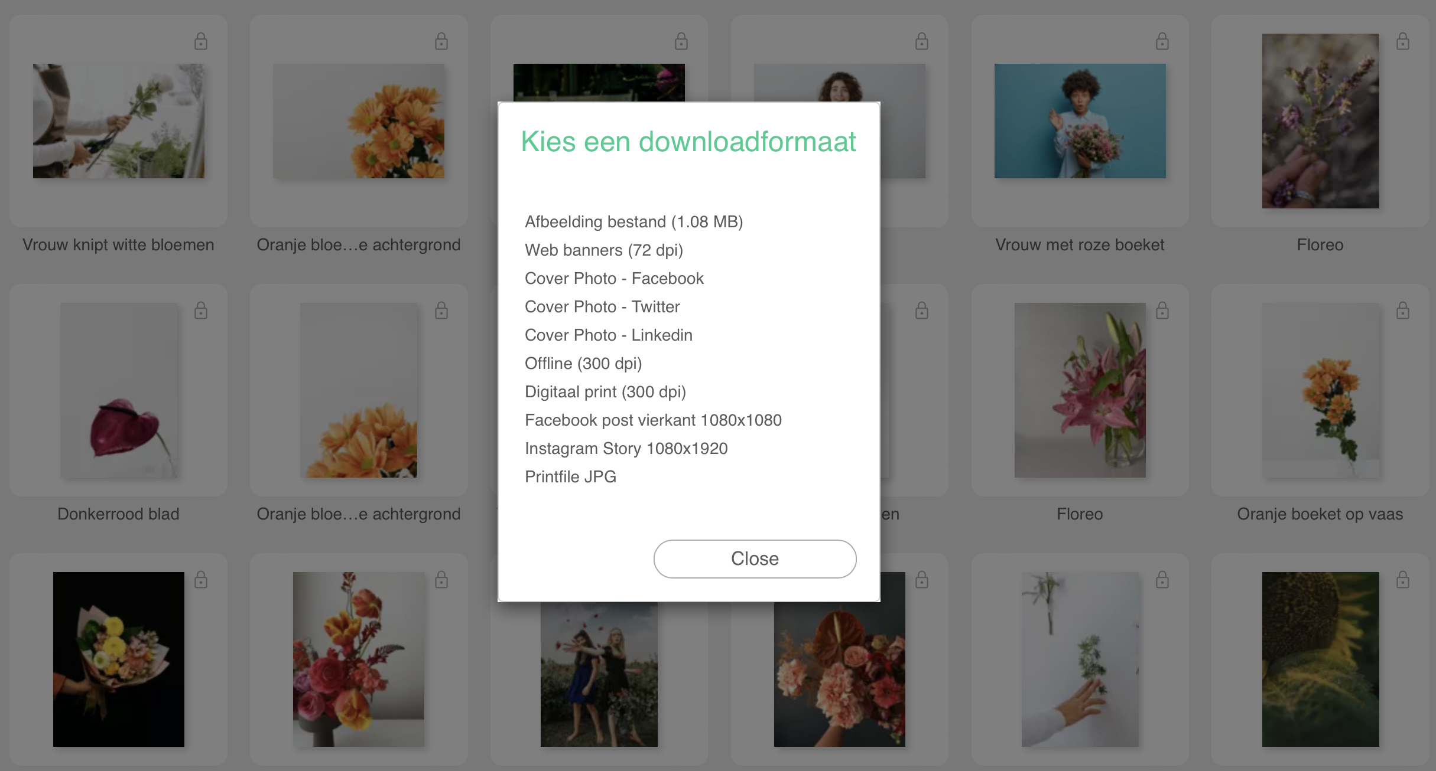Click lock icon on second-row Oranje bloemen card
This screenshot has width=1436, height=771.
coord(441,311)
